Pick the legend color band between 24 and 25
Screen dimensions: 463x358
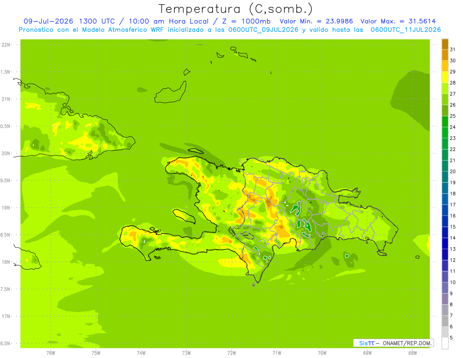coord(445,122)
